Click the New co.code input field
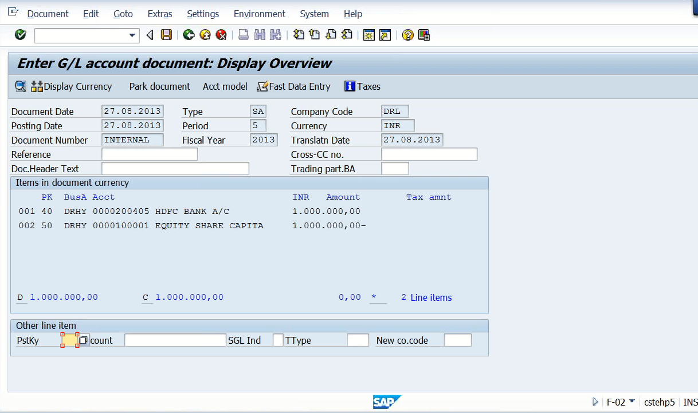 coord(458,340)
